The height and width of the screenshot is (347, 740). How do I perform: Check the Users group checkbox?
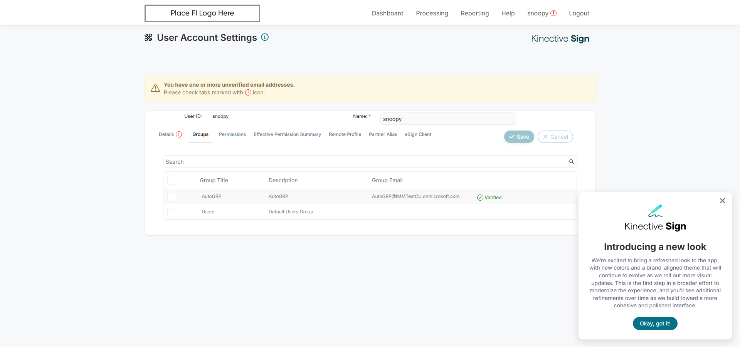(x=172, y=212)
